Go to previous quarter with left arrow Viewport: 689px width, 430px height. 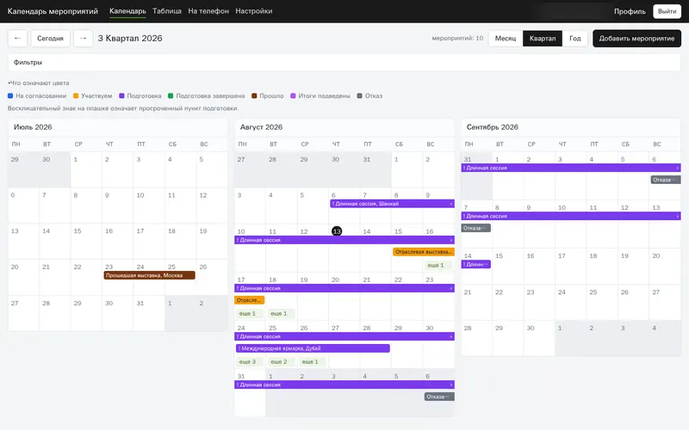[17, 38]
